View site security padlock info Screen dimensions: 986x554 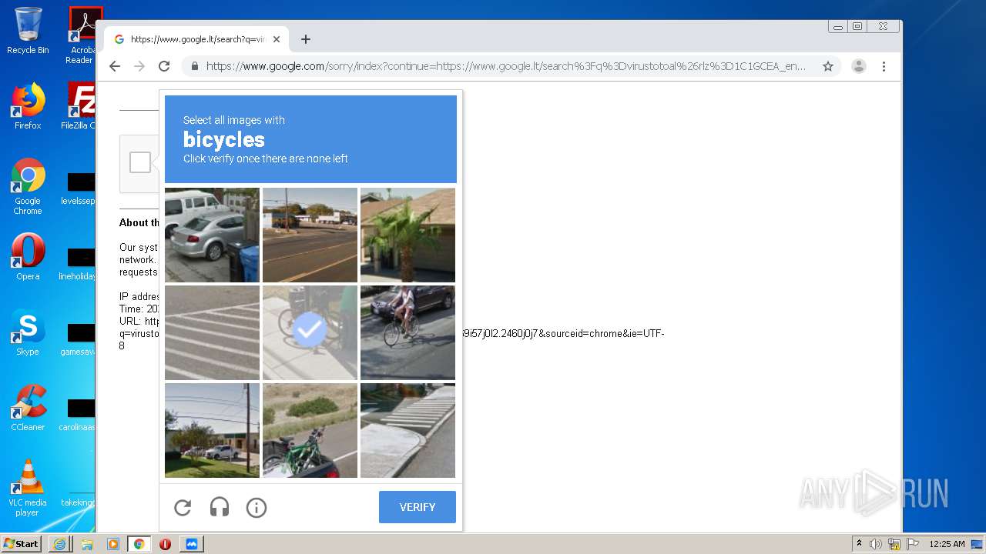tap(195, 66)
